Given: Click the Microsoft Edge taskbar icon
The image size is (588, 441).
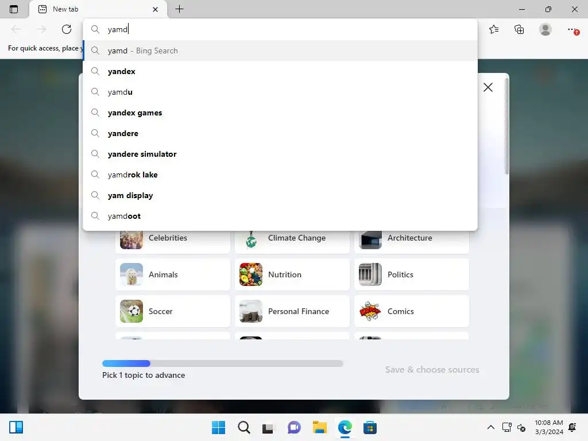Looking at the screenshot, I should tap(345, 427).
